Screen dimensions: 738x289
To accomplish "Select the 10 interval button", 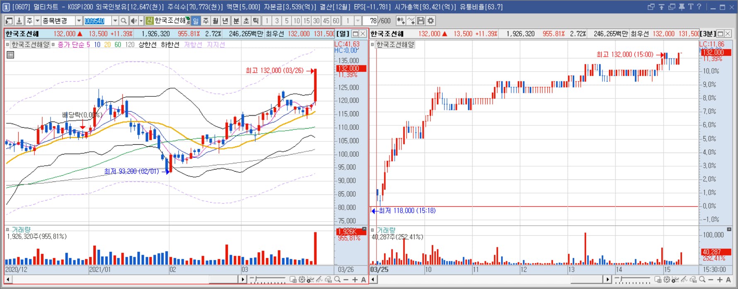I will (x=296, y=21).
